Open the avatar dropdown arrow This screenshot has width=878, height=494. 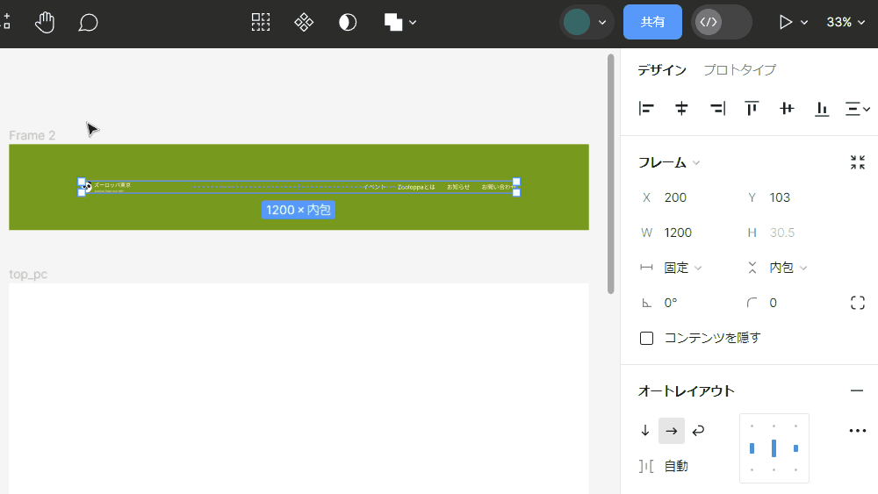pyautogui.click(x=602, y=23)
